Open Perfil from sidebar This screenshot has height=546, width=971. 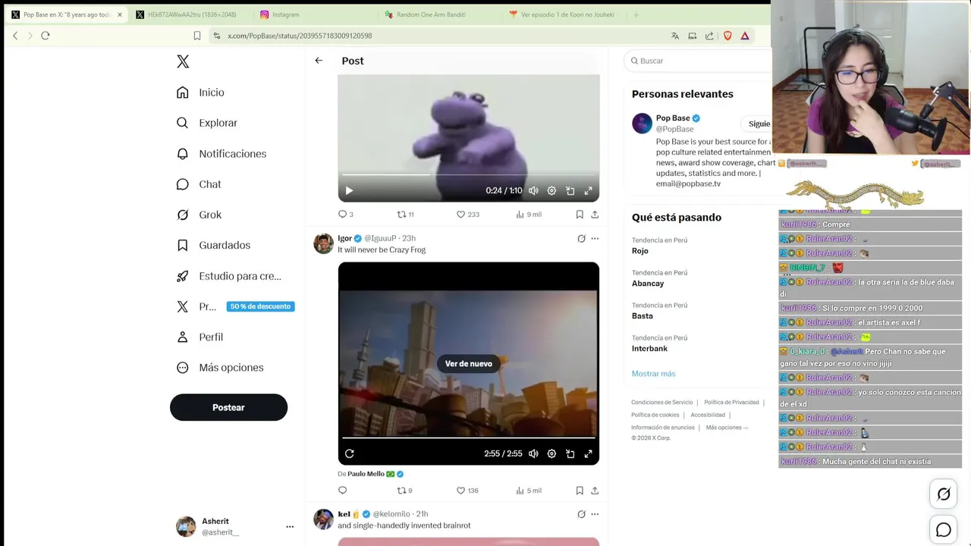coord(200,337)
